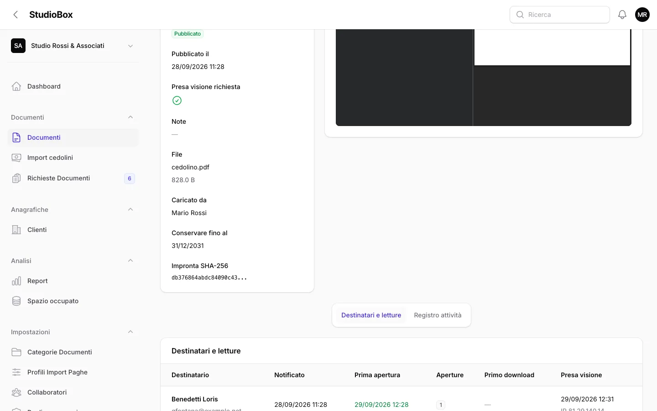The width and height of the screenshot is (657, 411).
Task: Click the Richieste Documenti icon
Action: tap(16, 178)
